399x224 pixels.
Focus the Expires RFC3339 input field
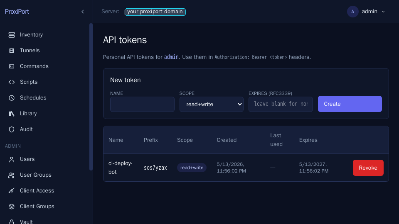281,104
